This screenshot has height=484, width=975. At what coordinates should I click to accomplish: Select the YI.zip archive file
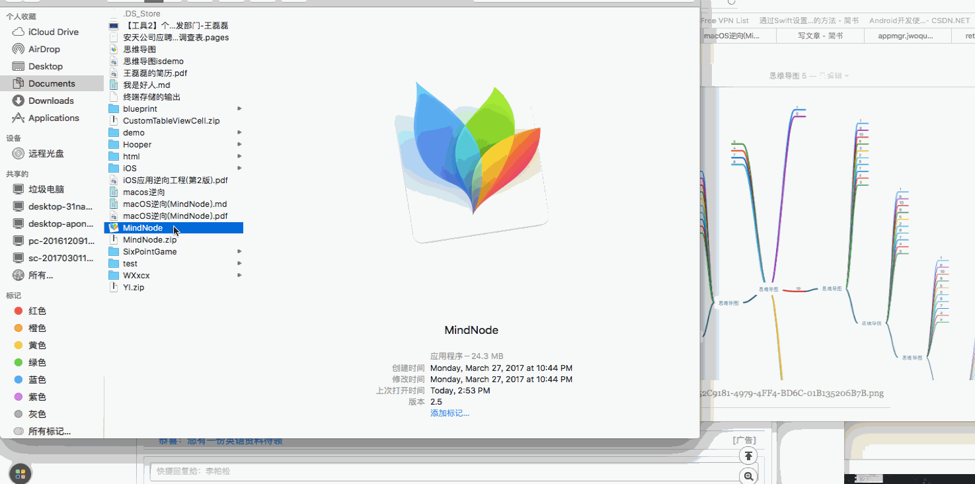point(134,287)
